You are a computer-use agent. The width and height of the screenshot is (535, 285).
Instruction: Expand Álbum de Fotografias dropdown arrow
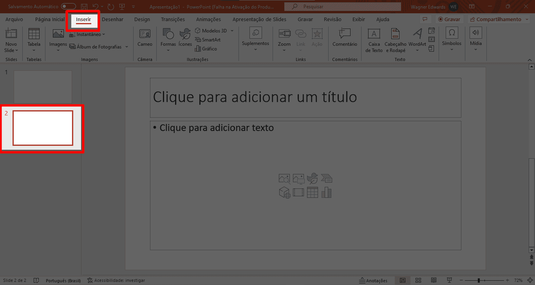(x=127, y=47)
